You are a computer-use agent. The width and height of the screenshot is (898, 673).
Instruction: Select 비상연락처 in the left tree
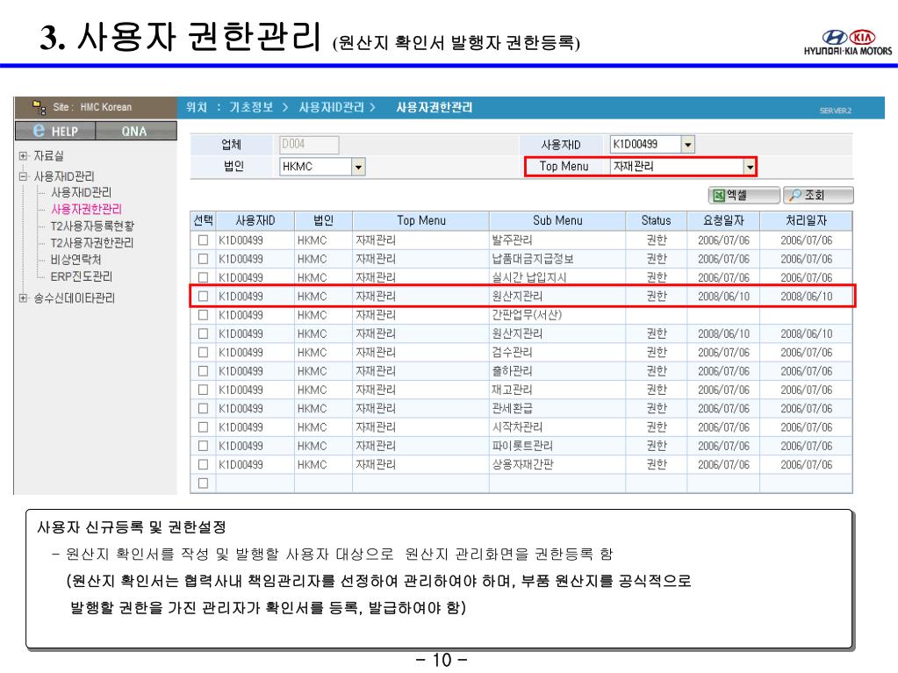tap(75, 260)
